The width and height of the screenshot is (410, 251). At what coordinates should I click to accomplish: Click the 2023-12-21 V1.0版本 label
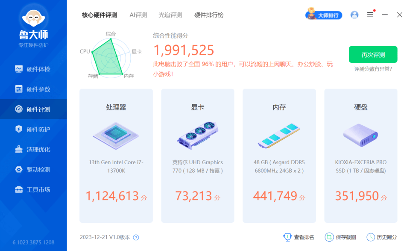pyautogui.click(x=105, y=237)
